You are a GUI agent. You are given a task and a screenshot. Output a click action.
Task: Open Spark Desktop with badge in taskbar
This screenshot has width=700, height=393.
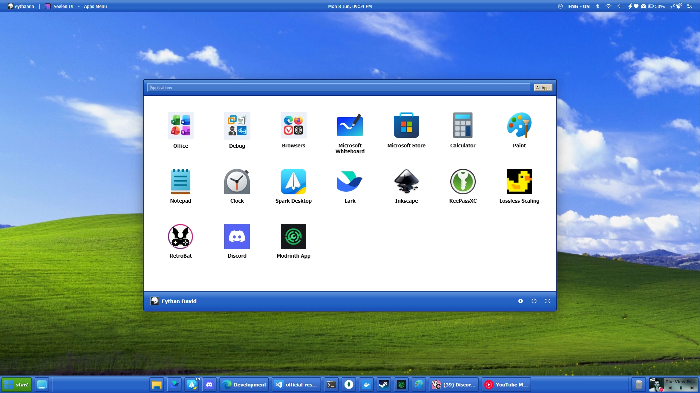[192, 385]
